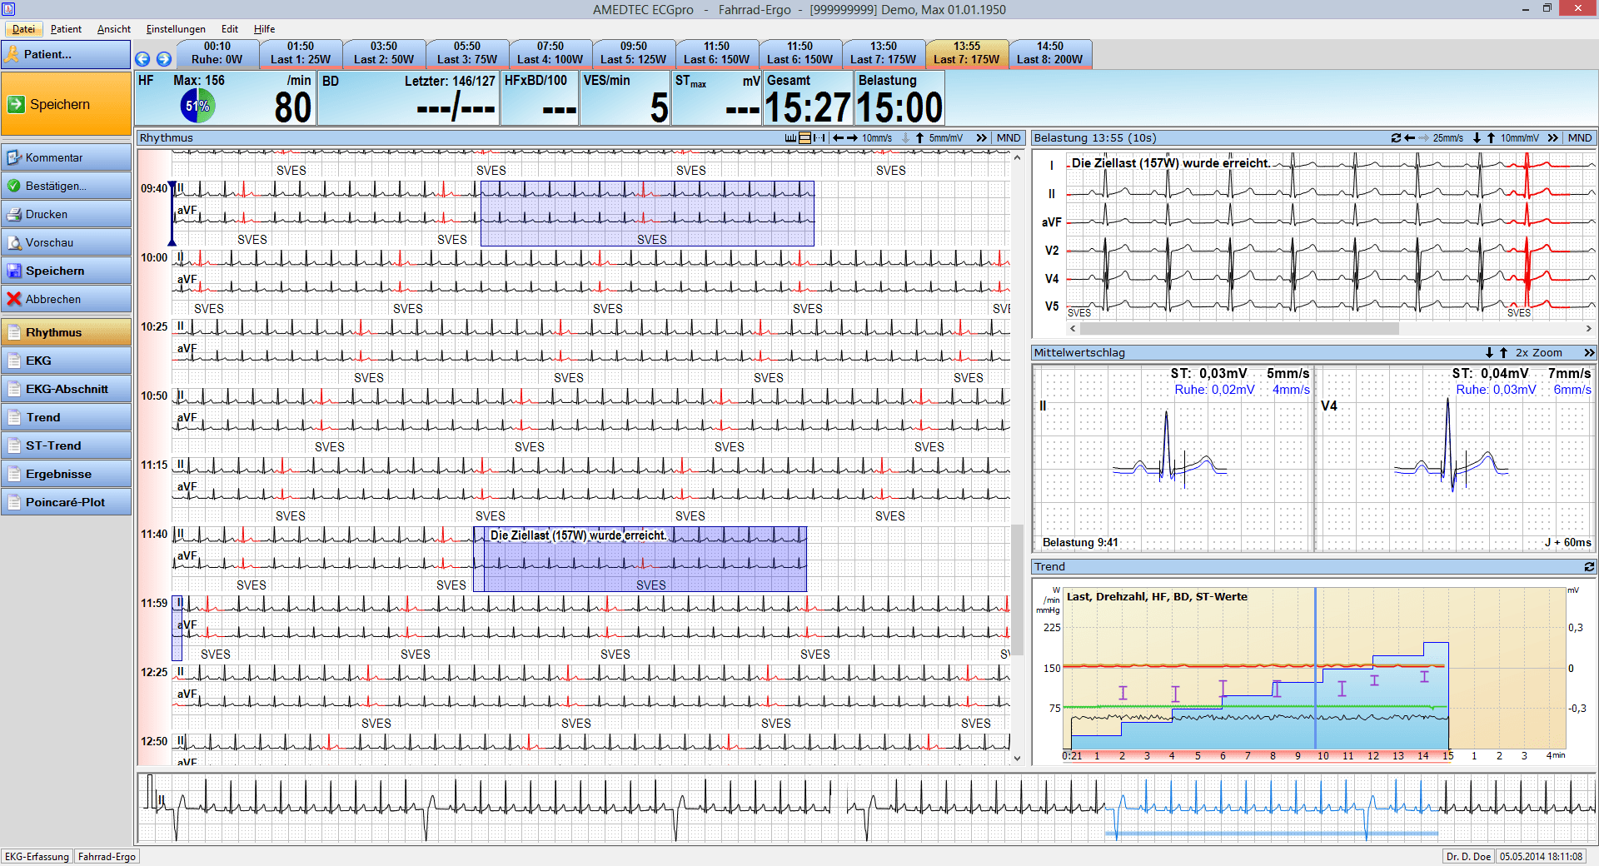
Task: Expand more options in the Rhythmus header chevron
Action: coord(982,138)
